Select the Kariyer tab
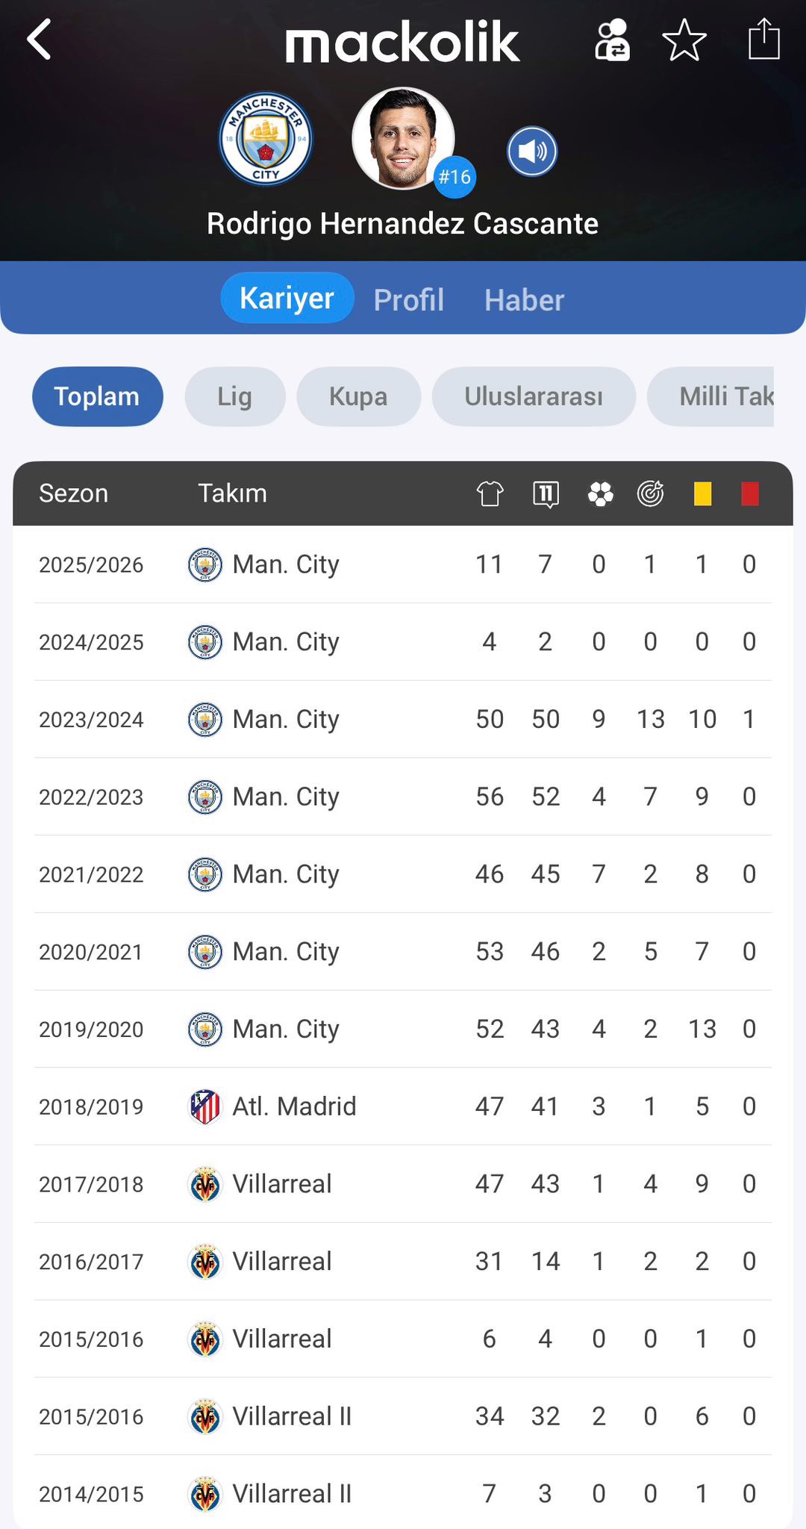 287,298
